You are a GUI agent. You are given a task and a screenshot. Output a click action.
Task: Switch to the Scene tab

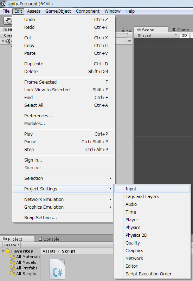[x=151, y=30]
